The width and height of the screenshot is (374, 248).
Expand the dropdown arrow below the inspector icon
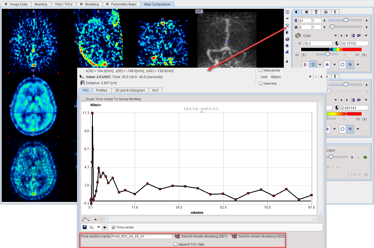click(x=287, y=19)
